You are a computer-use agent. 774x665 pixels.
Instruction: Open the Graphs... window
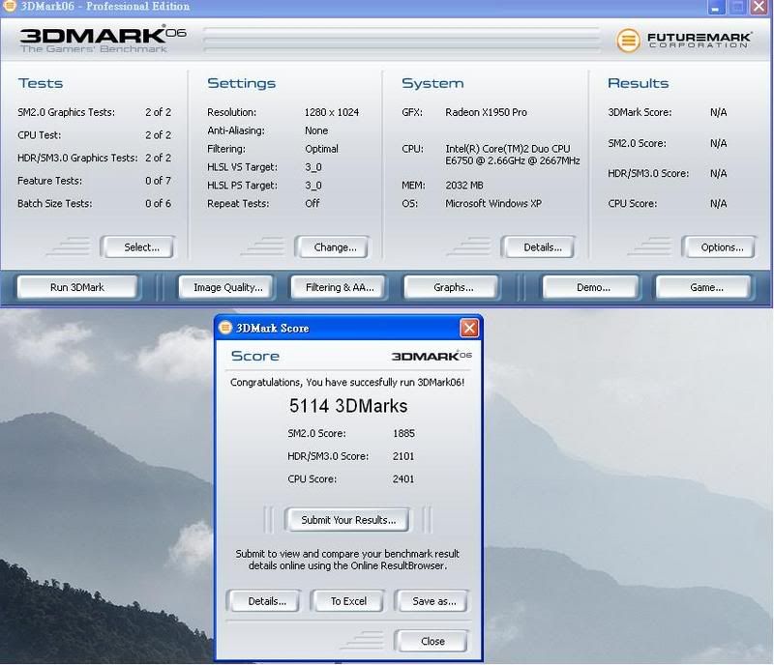453,287
